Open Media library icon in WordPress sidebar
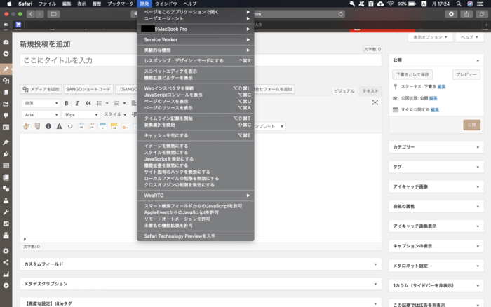The width and height of the screenshot is (491, 307). (x=6, y=81)
